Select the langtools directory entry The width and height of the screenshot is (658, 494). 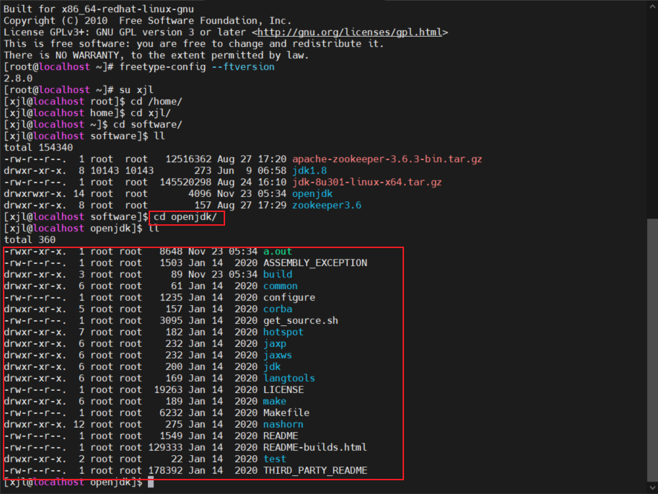point(289,379)
